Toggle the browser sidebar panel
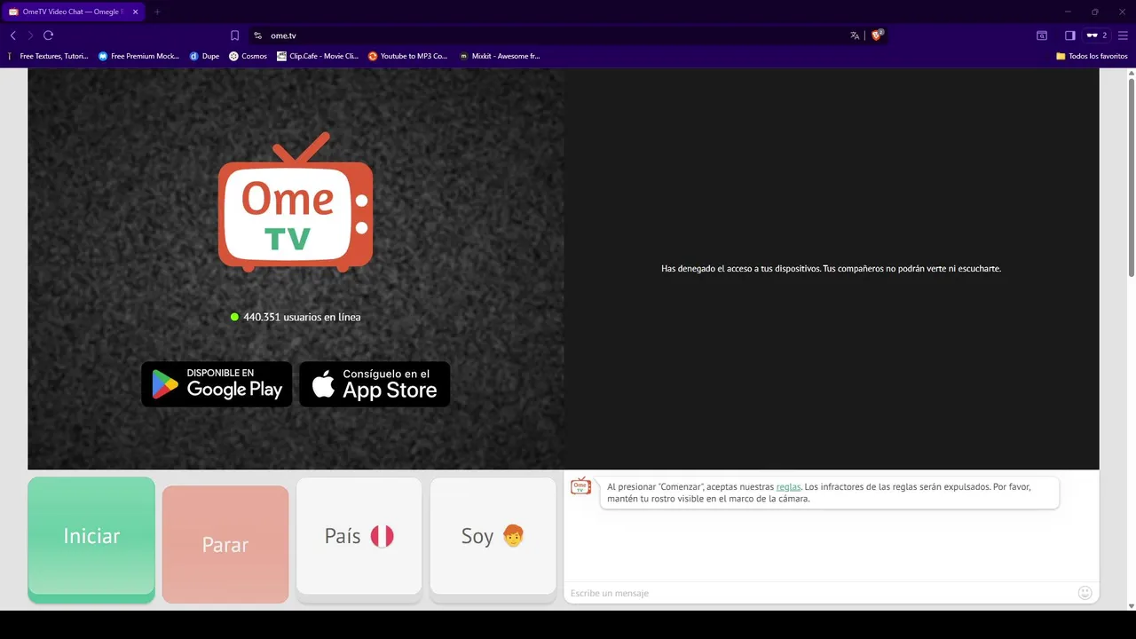Image resolution: width=1136 pixels, height=639 pixels. click(x=1070, y=35)
